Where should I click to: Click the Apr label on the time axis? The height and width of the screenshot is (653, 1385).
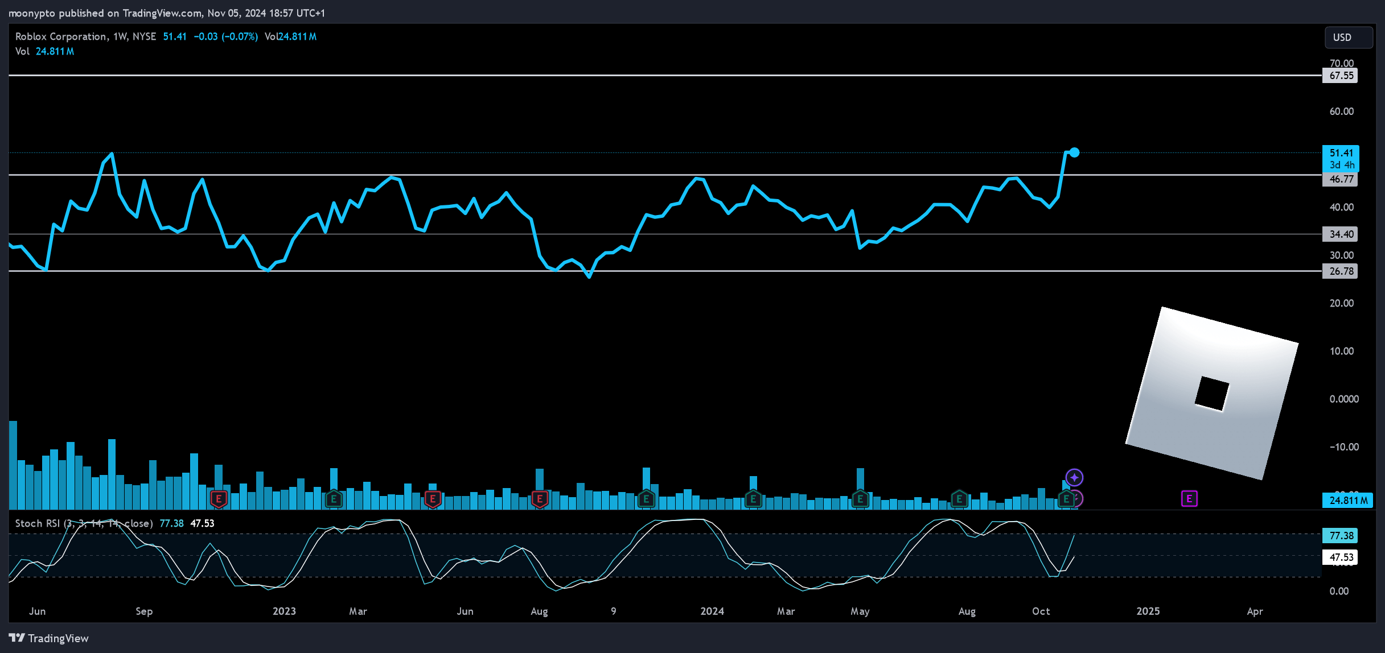(1255, 611)
